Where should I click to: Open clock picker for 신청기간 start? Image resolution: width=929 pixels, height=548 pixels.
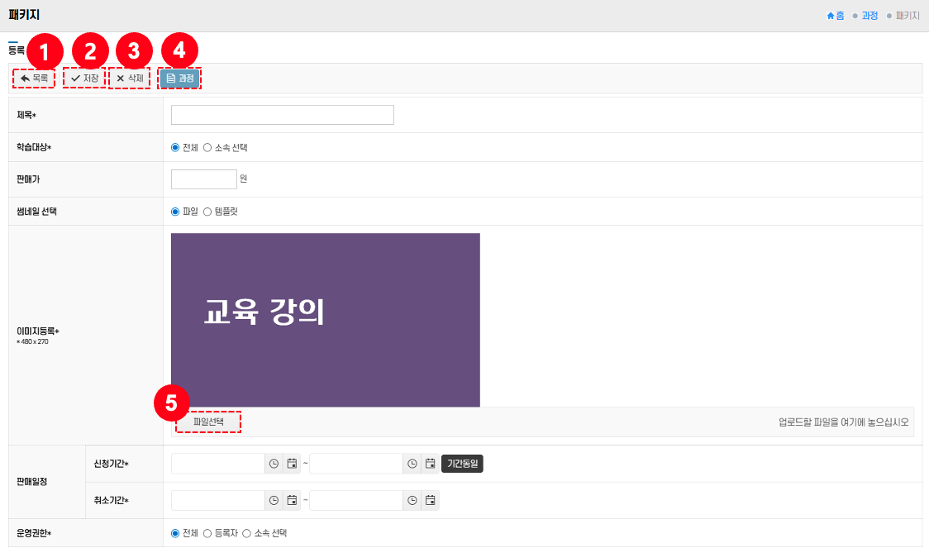click(x=274, y=464)
